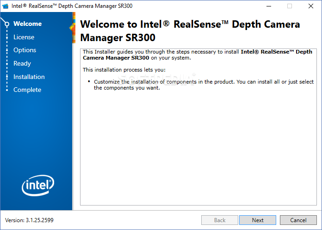Click the Welcome to Intel RealSense heading
Viewport: 322px width, 230px height.
pos(190,31)
